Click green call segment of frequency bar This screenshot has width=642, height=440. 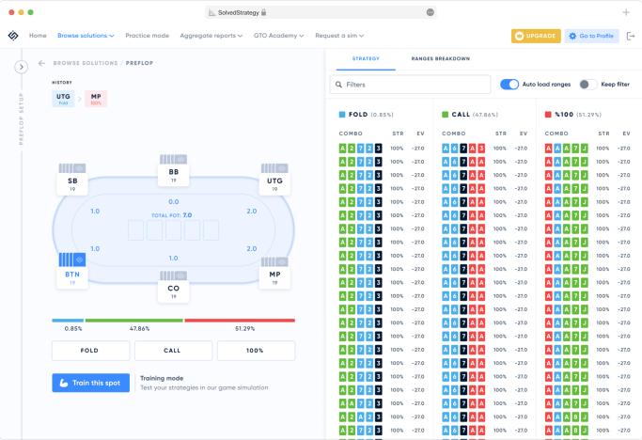coord(133,321)
